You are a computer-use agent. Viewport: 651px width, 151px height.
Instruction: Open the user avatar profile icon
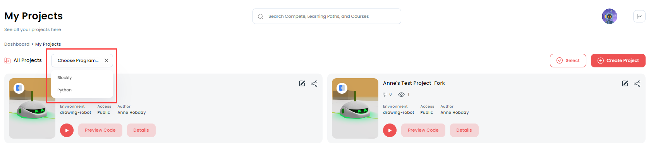610,16
